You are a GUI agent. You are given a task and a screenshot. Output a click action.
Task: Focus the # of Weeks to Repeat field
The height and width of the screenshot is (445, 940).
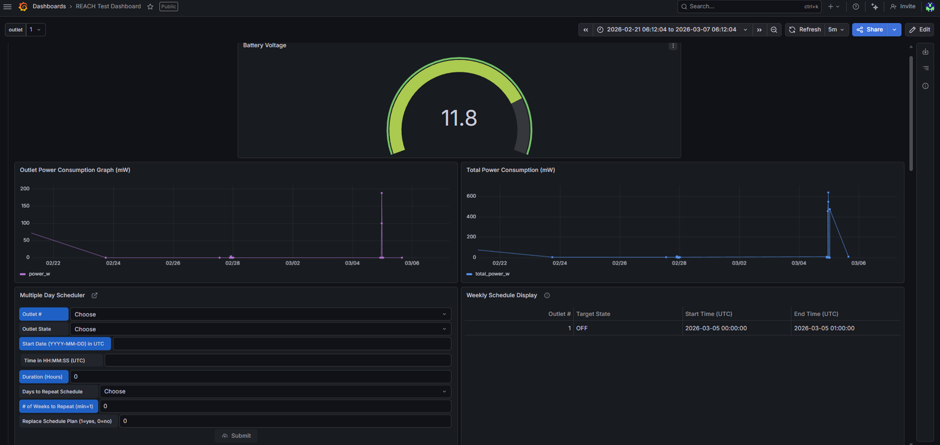coord(276,406)
